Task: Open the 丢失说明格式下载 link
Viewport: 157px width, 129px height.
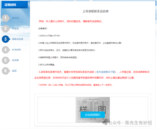Action: (x=106, y=72)
